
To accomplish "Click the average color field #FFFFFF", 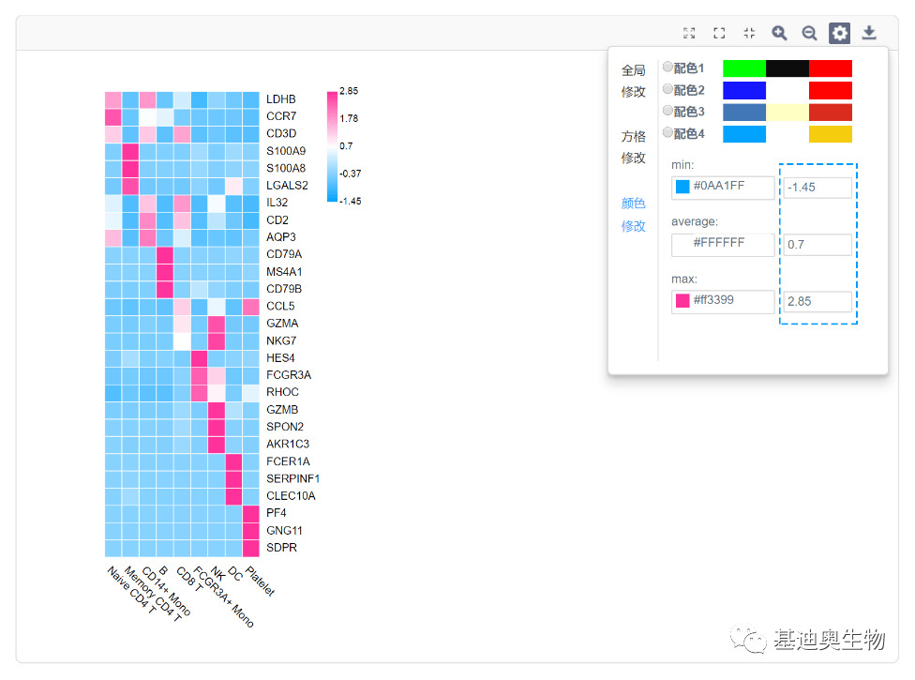I will pos(723,245).
